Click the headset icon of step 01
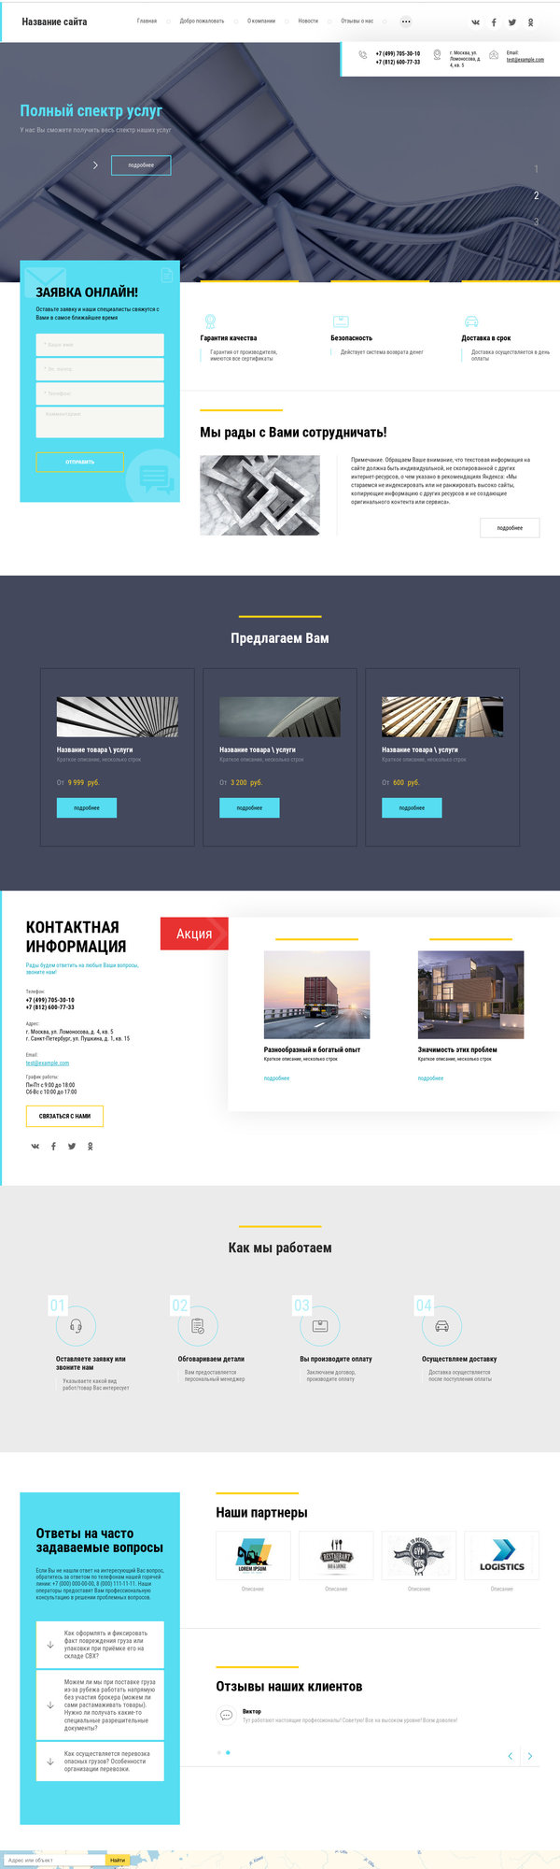 76,1325
